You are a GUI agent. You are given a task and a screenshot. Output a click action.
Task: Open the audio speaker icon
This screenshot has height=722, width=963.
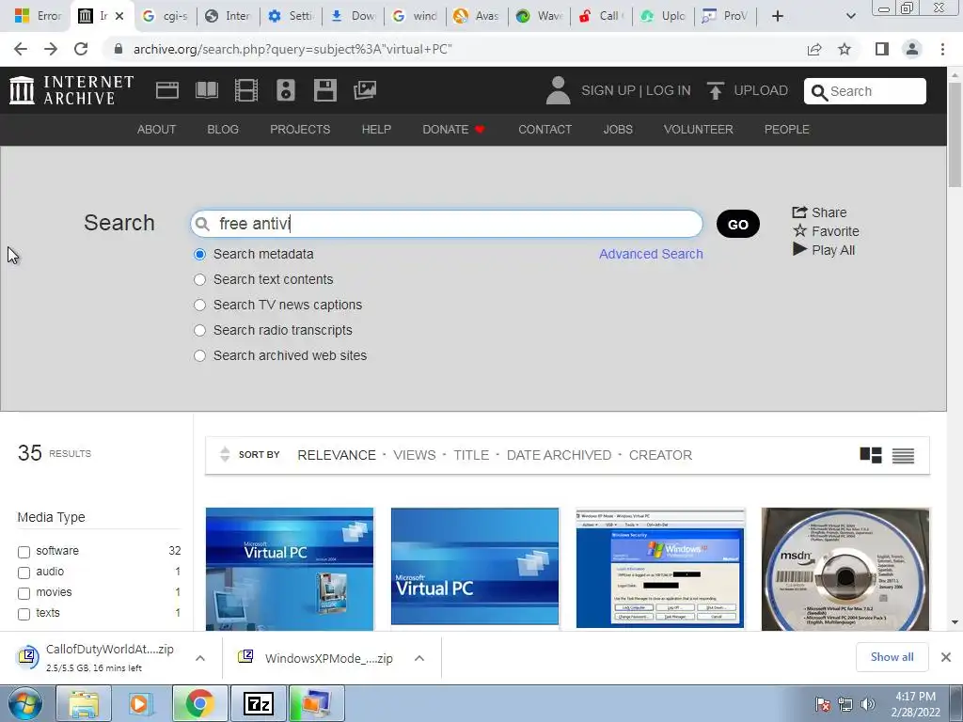coord(286,90)
